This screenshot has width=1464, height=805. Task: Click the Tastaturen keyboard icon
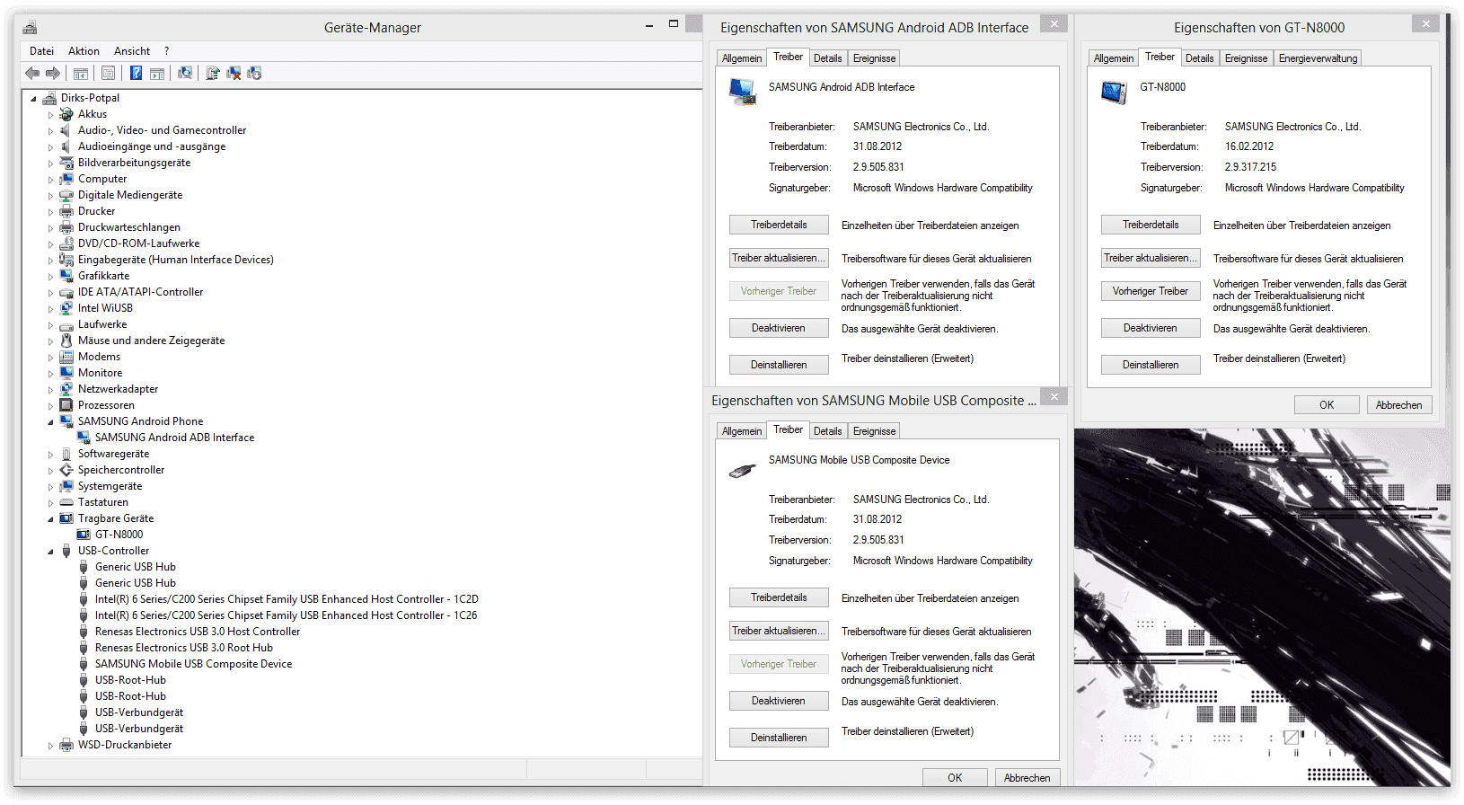pos(66,502)
